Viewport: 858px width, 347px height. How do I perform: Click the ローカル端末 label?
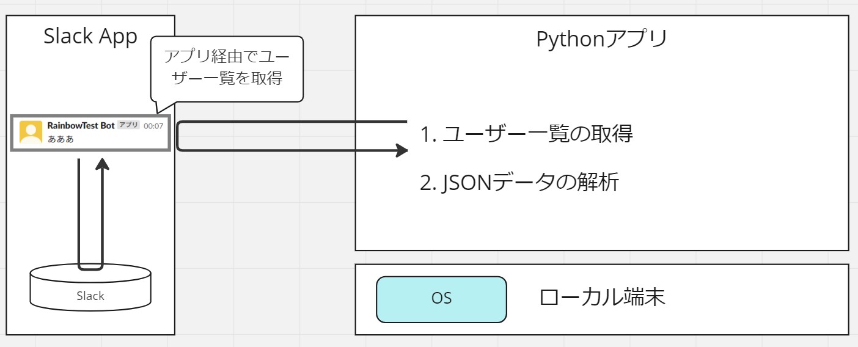603,298
